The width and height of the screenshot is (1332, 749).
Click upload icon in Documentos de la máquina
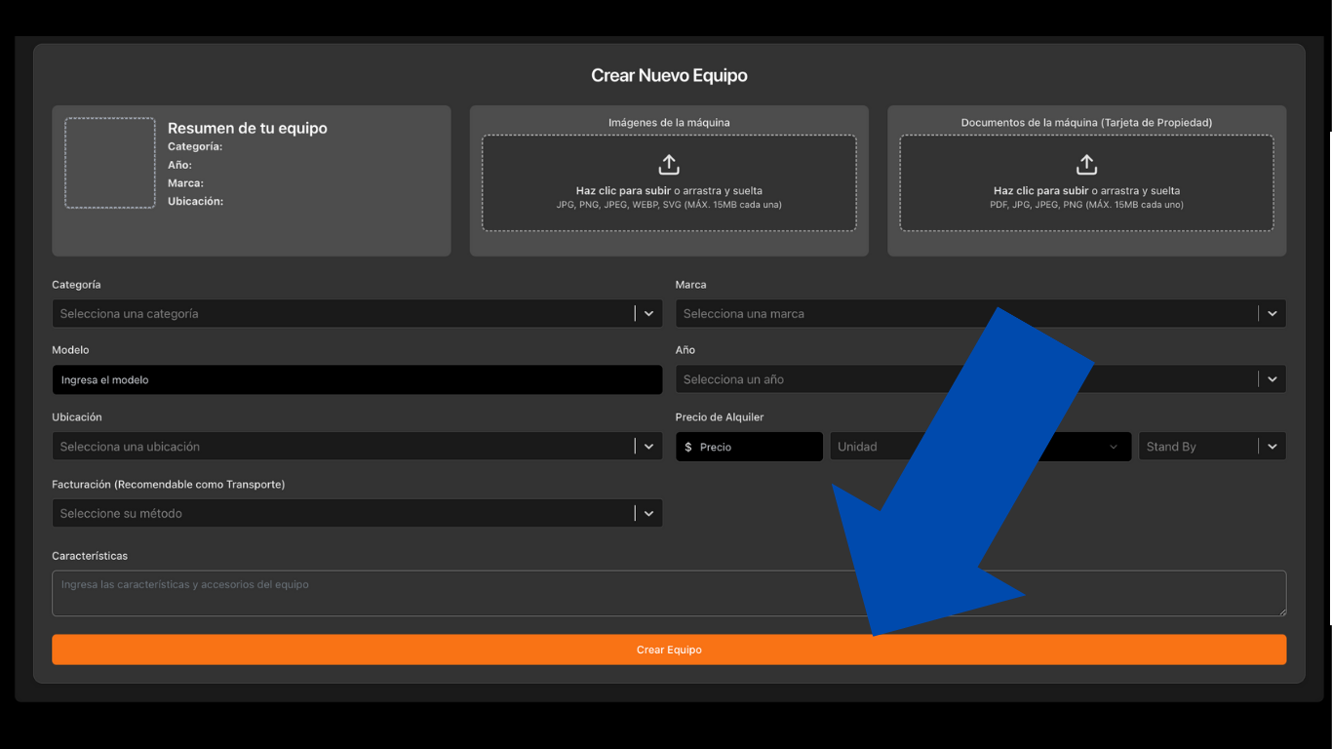[x=1086, y=164]
